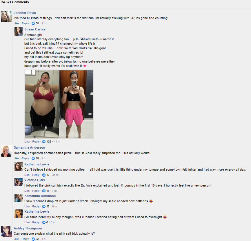Click Susan Cartes's small profile picture
251x241 pixels.
click(19, 31)
